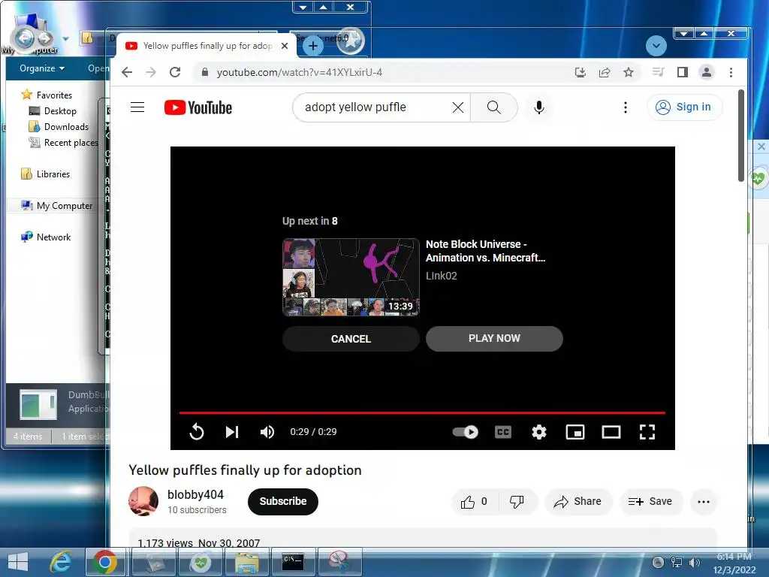Click the red video progress bar
The width and height of the screenshot is (769, 577).
(422, 413)
